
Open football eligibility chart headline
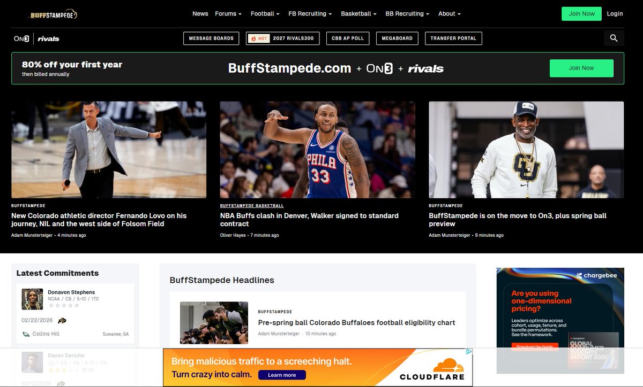click(x=356, y=323)
